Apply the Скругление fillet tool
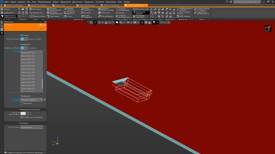 (x=53, y=16)
